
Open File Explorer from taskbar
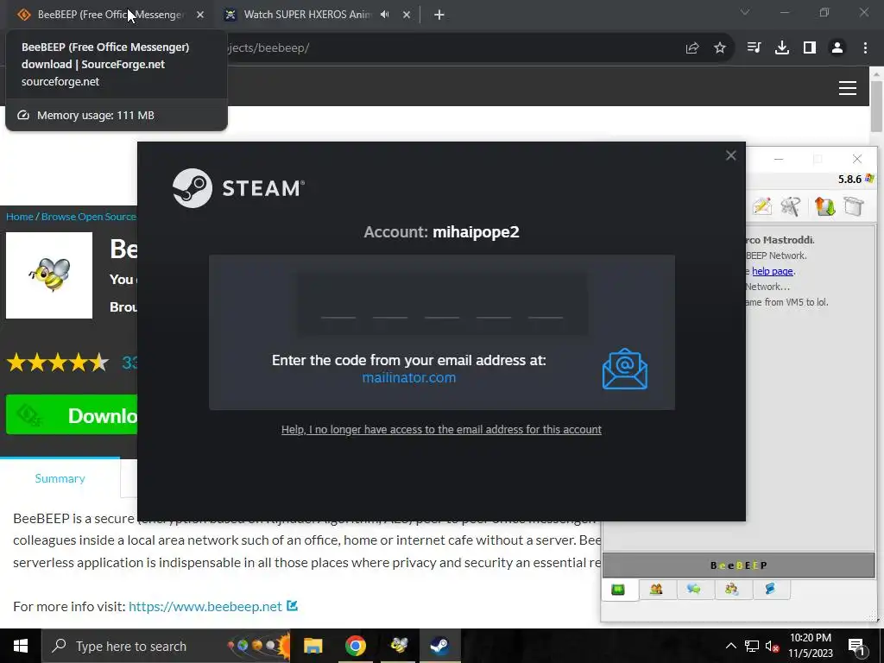click(313, 646)
